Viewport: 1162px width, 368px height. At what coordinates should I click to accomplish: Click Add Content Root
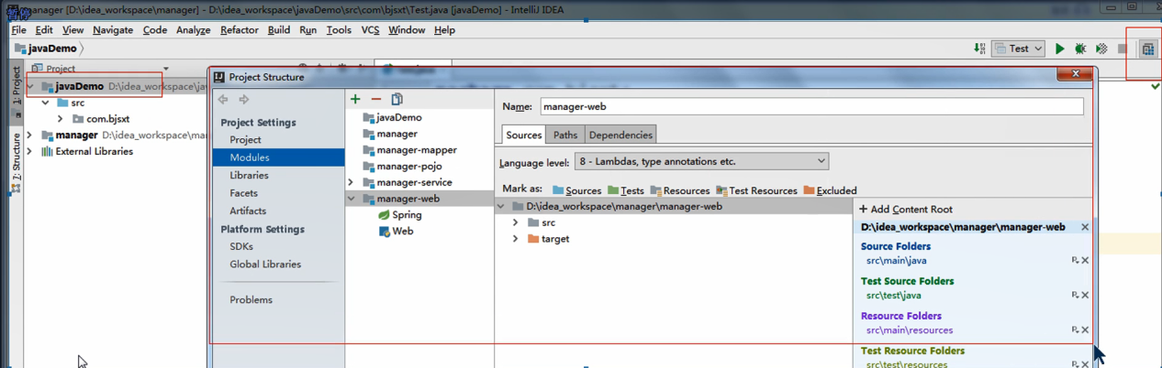(x=906, y=210)
